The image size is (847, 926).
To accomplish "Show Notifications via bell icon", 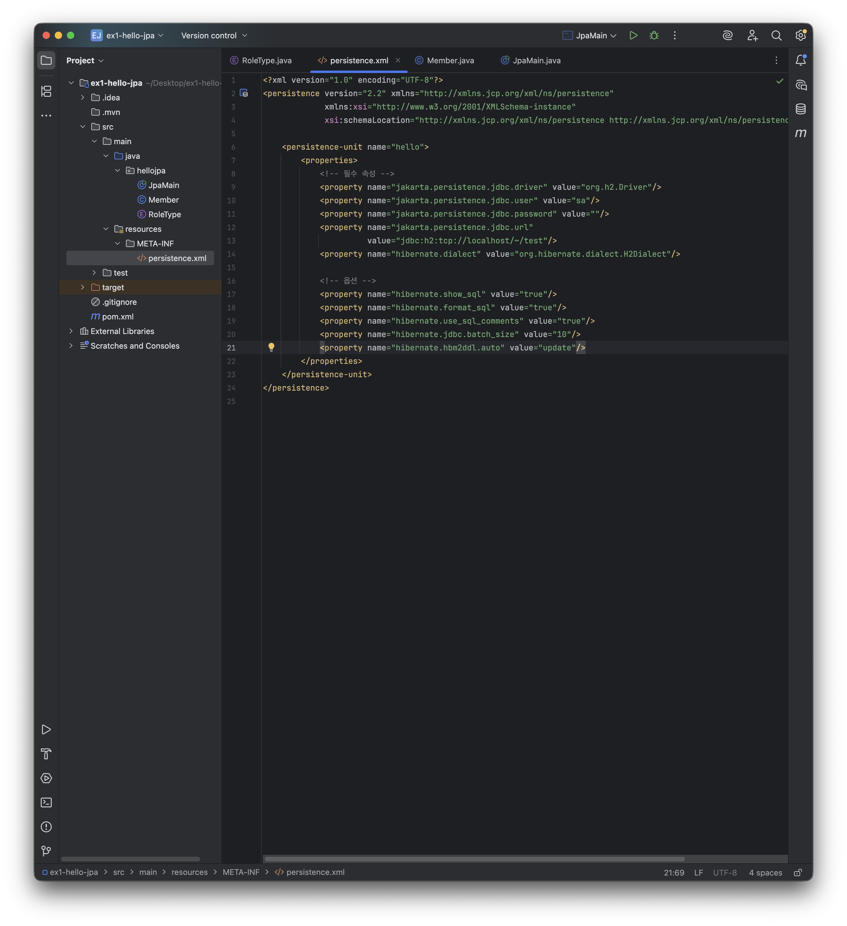I will (801, 60).
